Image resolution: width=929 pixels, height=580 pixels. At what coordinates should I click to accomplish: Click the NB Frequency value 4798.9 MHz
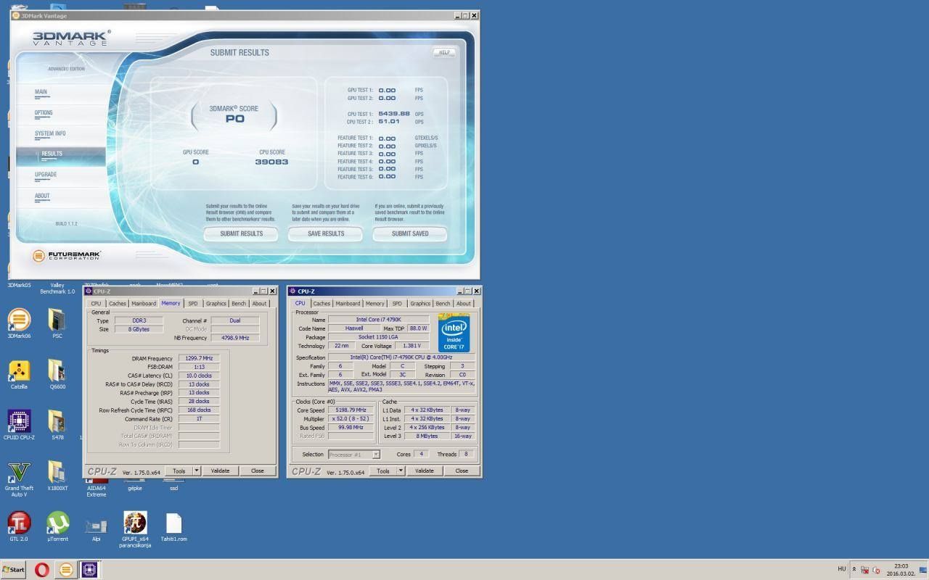pyautogui.click(x=235, y=338)
